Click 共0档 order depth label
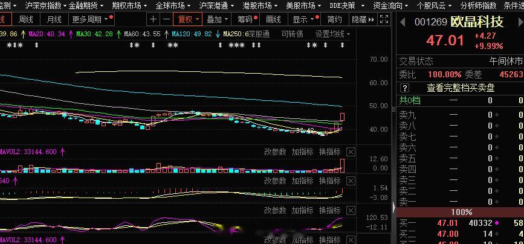The width and height of the screenshot is (524, 244). pos(410,100)
